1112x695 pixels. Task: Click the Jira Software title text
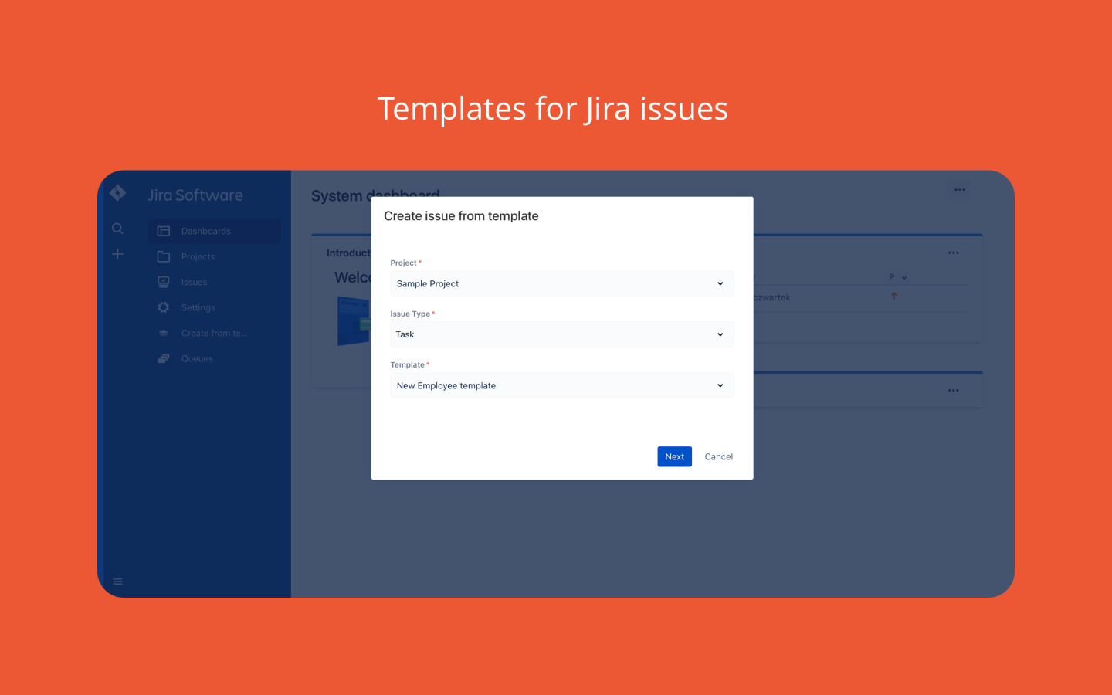click(195, 195)
